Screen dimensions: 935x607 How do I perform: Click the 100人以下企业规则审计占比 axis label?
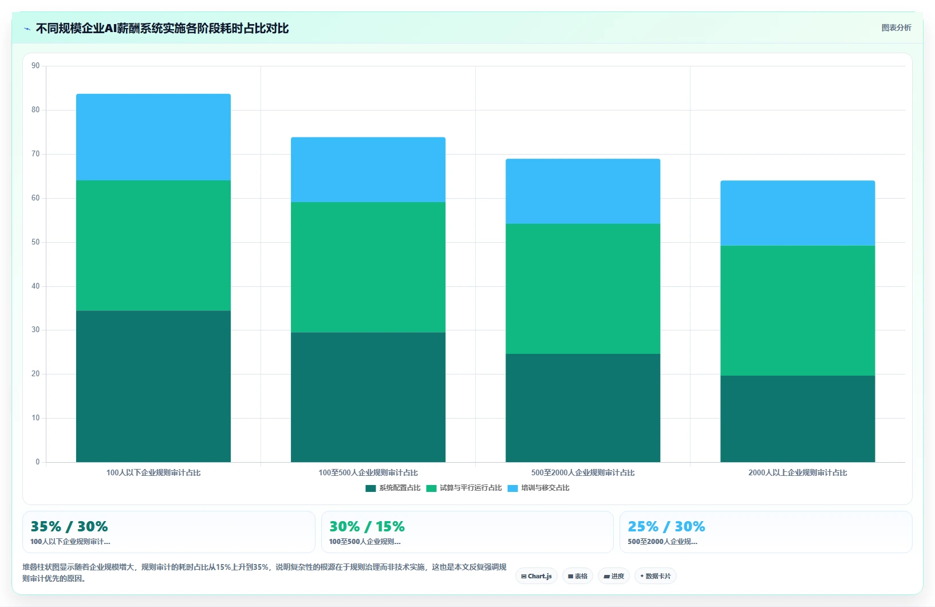[x=153, y=473]
